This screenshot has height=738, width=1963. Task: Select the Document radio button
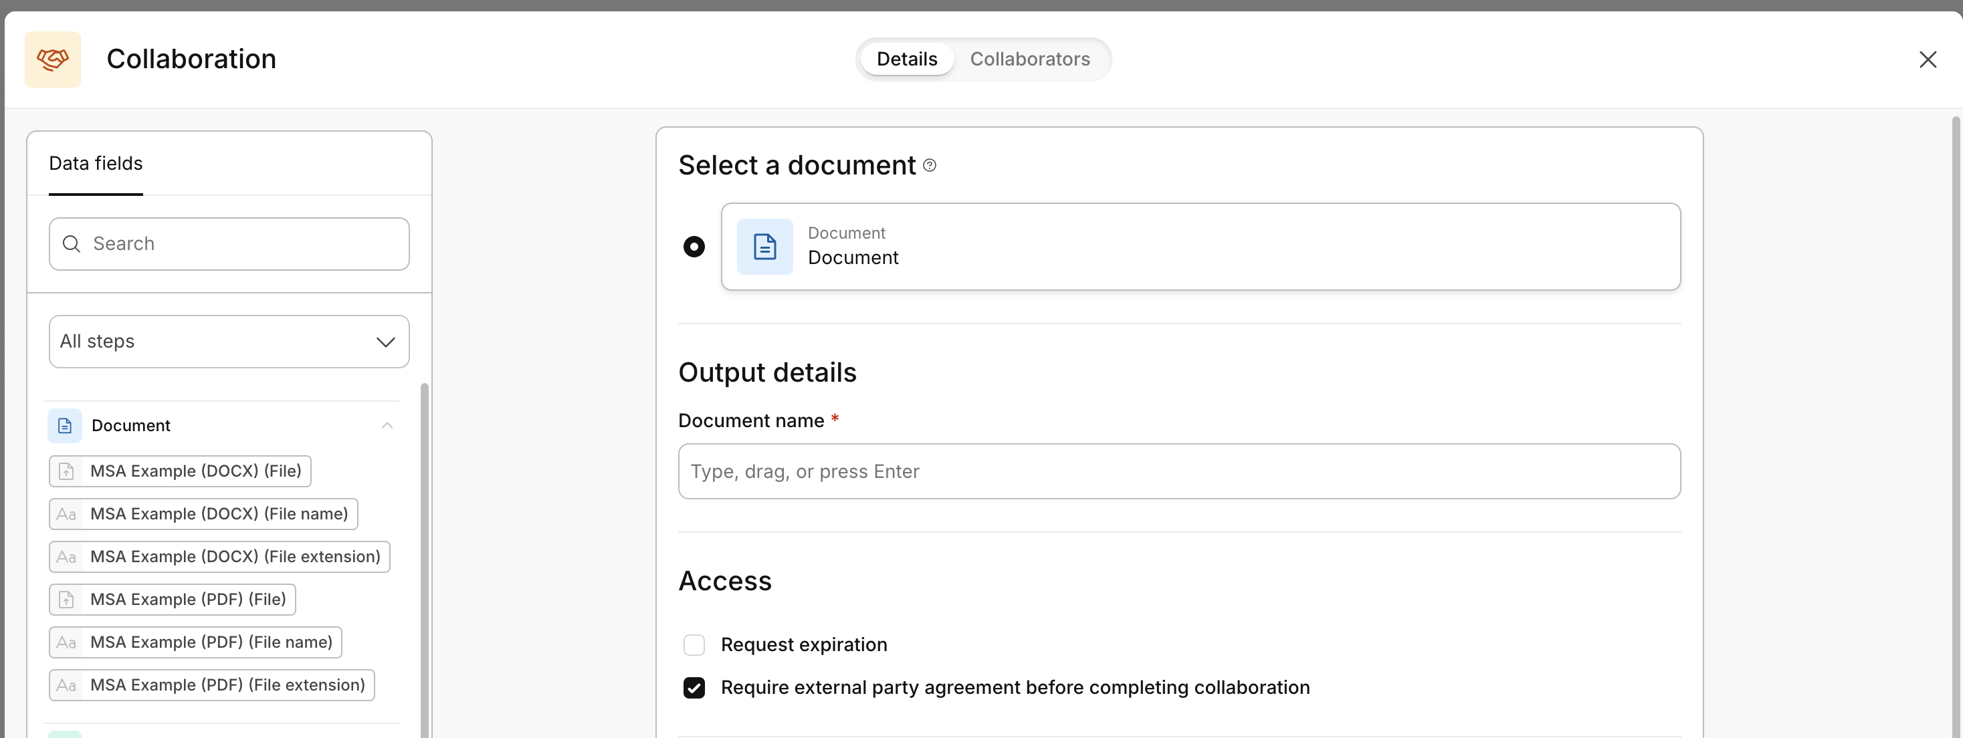(x=694, y=247)
